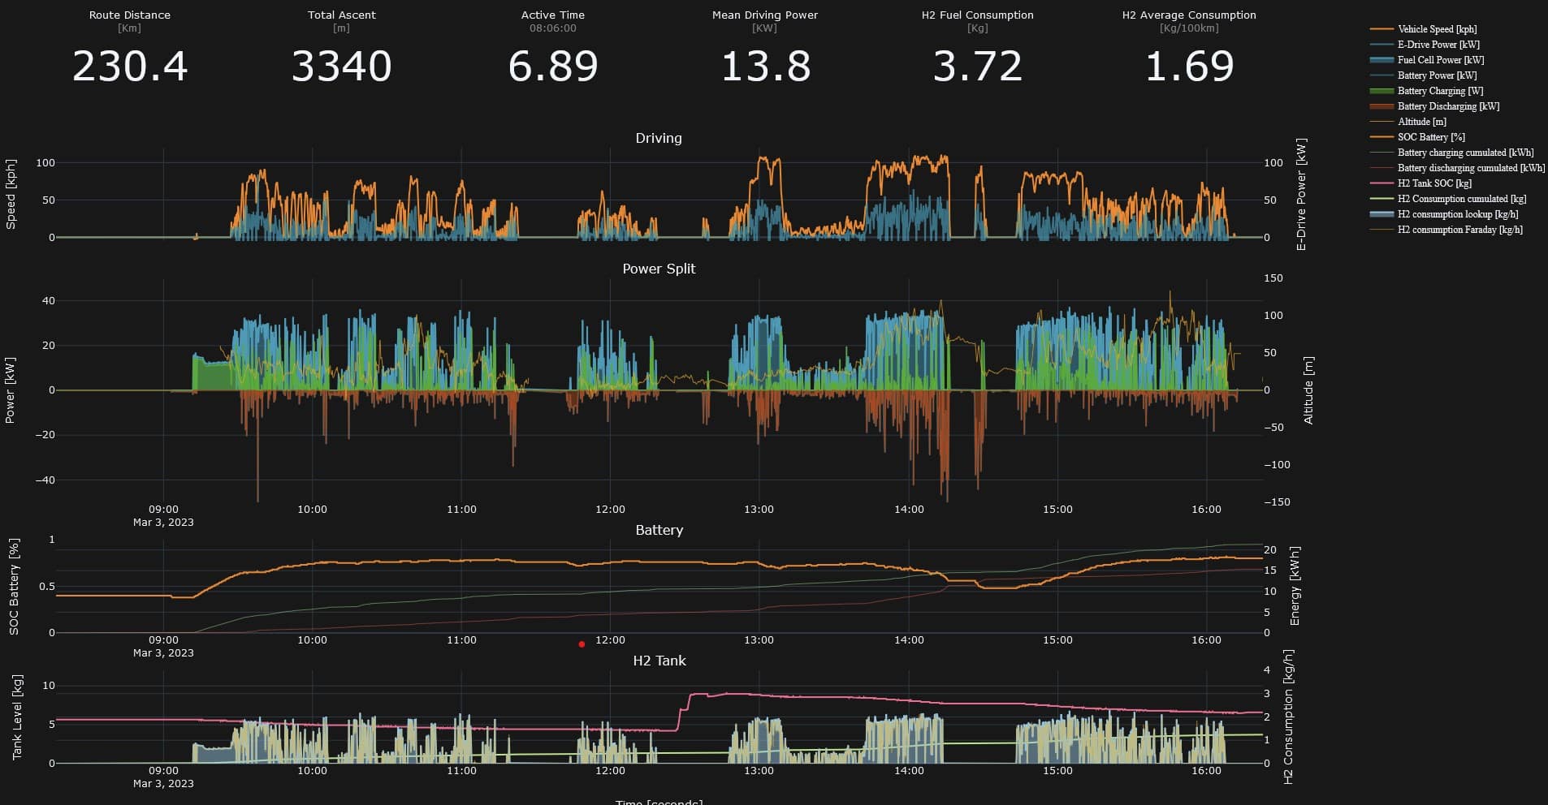Toggle Fuel Cell Power legend item
The image size is (1548, 805).
[x=1440, y=60]
